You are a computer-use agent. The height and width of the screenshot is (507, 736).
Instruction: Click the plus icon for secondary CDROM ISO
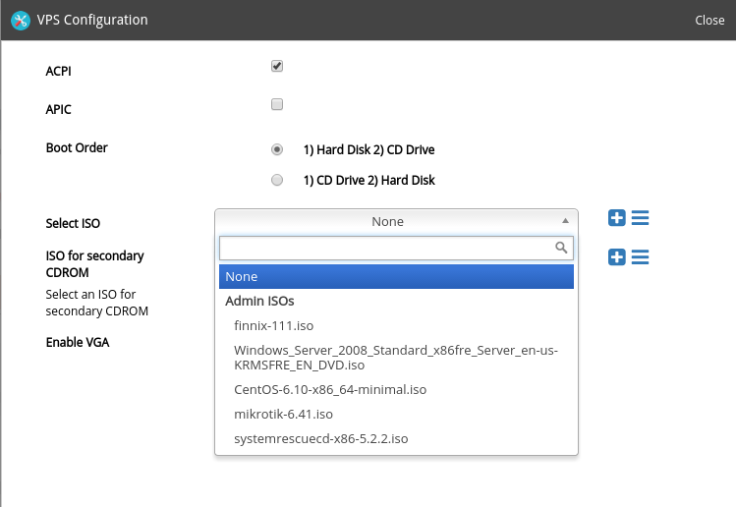(x=617, y=256)
